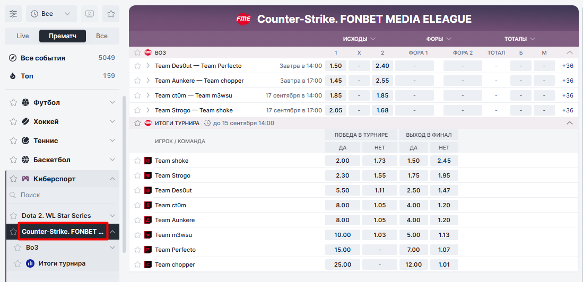Click the football ball icon

(x=25, y=102)
